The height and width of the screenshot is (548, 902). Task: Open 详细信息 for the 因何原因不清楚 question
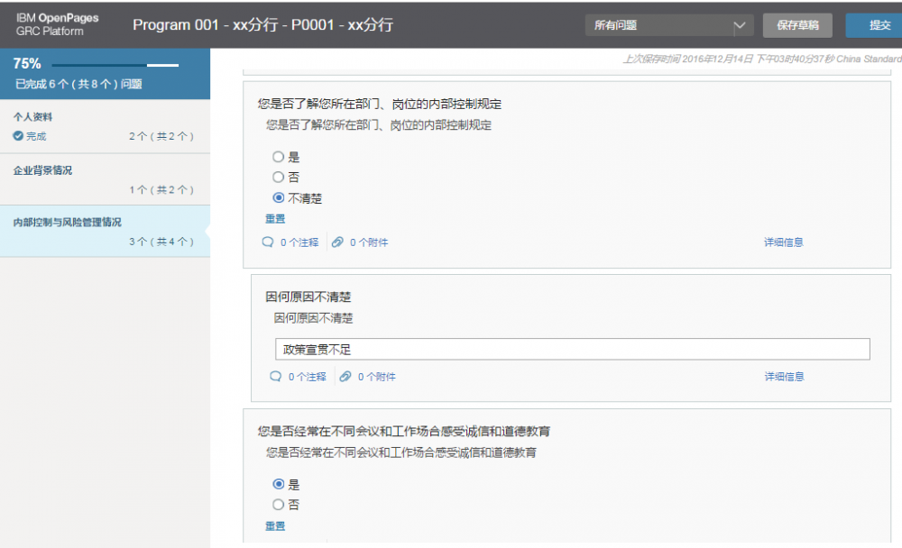click(783, 376)
